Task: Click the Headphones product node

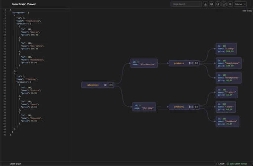Action: (x=229, y=78)
